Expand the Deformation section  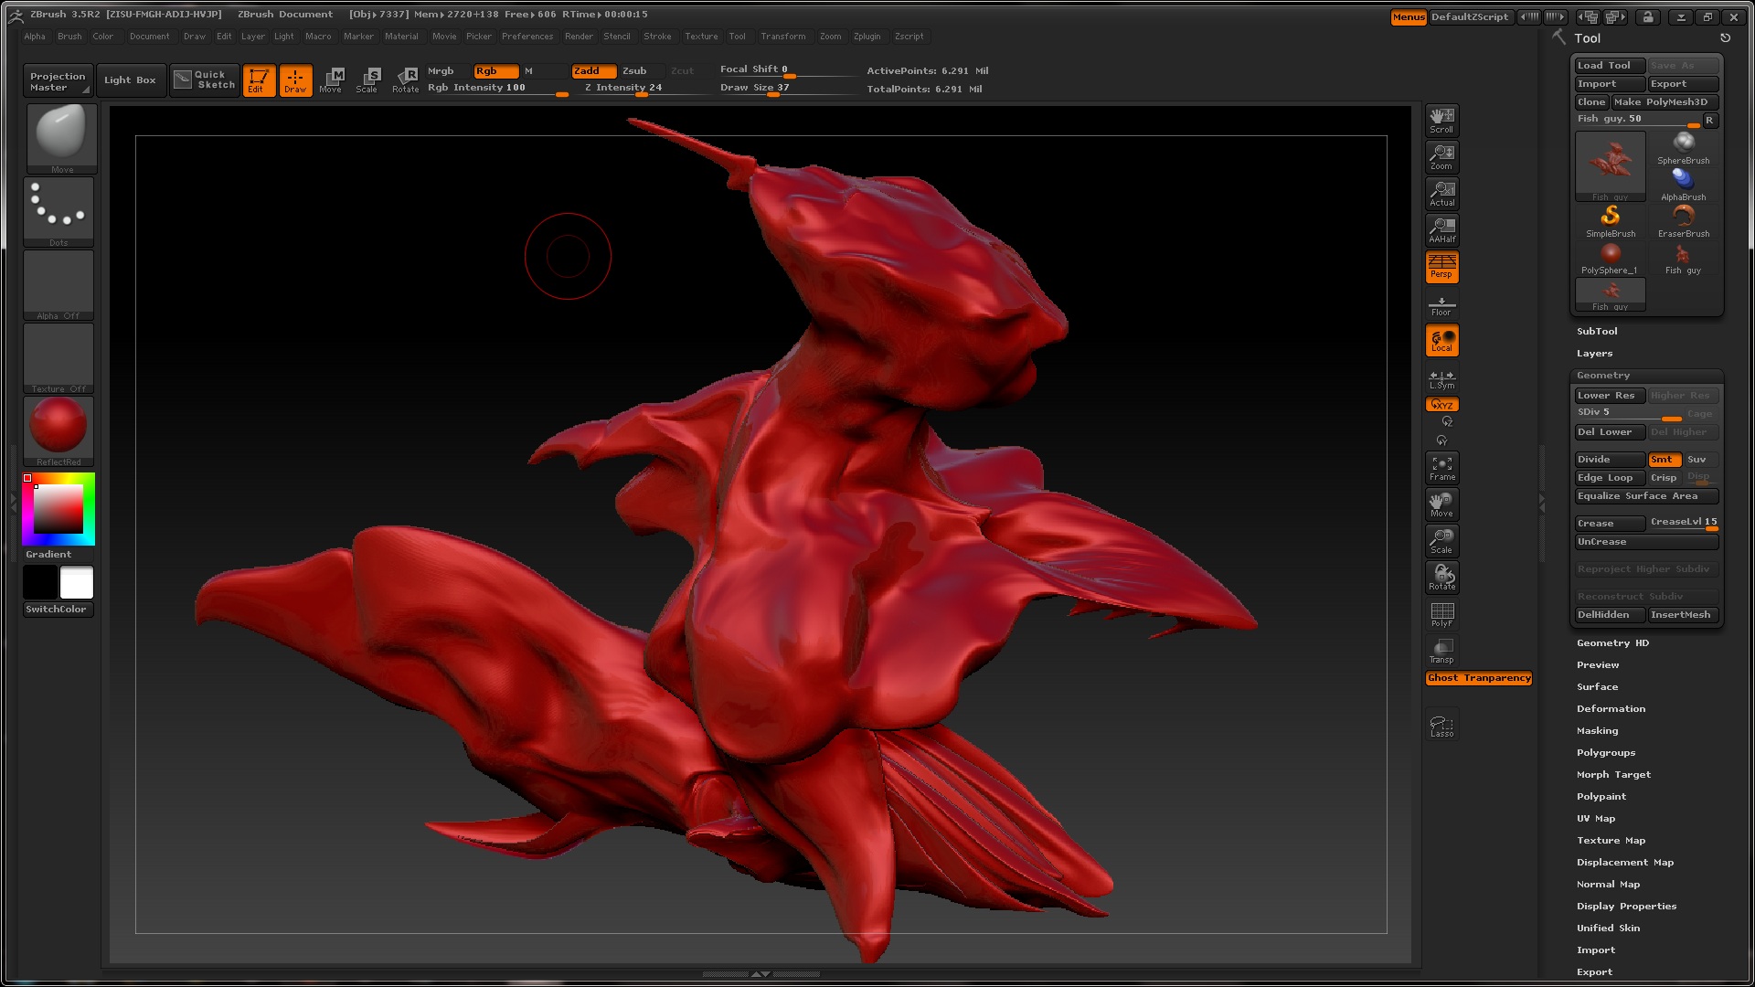tap(1610, 709)
